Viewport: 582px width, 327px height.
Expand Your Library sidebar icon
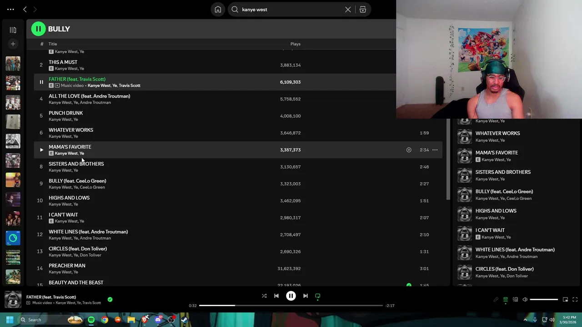(x=13, y=30)
